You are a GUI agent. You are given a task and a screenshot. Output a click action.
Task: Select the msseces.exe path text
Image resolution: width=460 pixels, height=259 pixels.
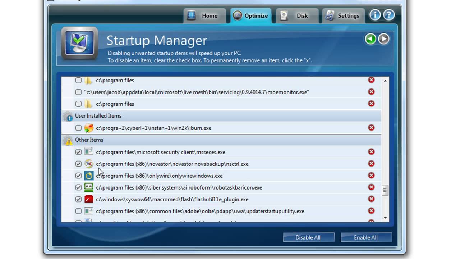point(161,152)
